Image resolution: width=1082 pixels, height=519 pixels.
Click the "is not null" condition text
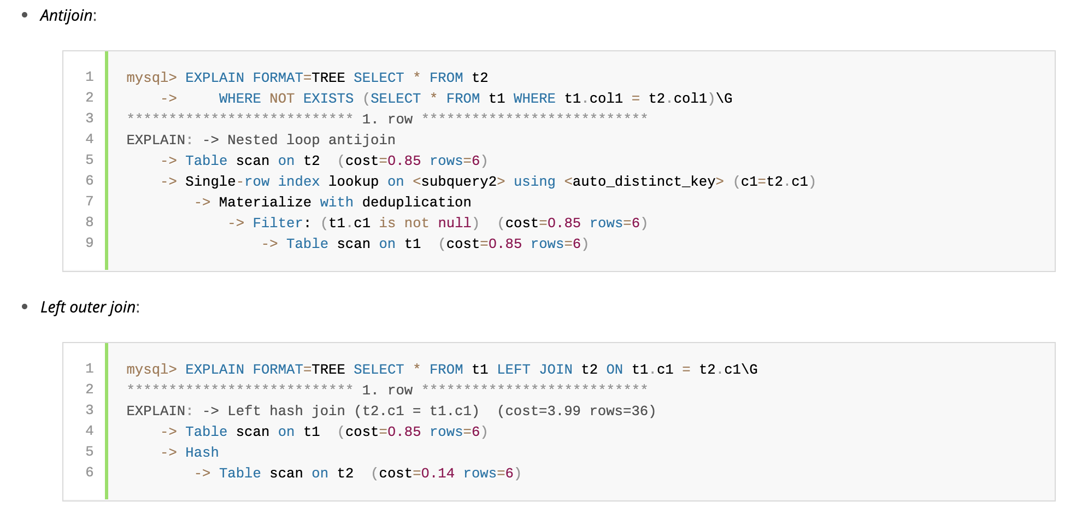tap(425, 223)
